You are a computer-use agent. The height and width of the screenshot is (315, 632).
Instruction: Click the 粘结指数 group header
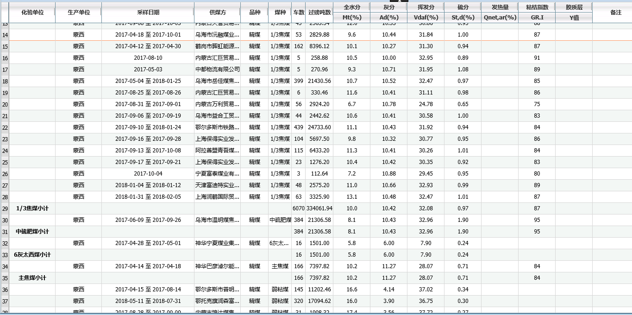tap(537, 7)
